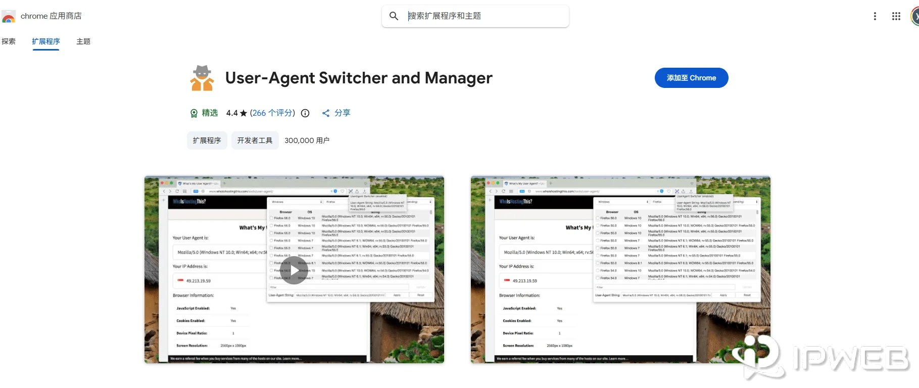Open the three-dot more options menu
This screenshot has height=388, width=919.
(x=875, y=16)
